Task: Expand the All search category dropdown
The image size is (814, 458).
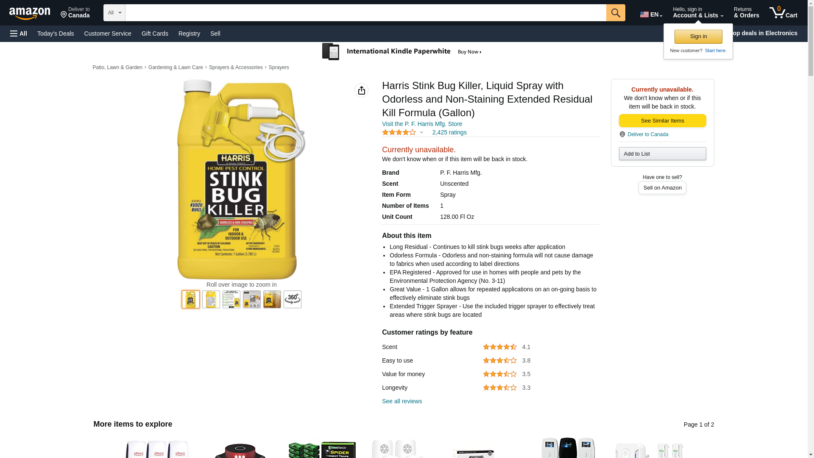Action: 114,13
